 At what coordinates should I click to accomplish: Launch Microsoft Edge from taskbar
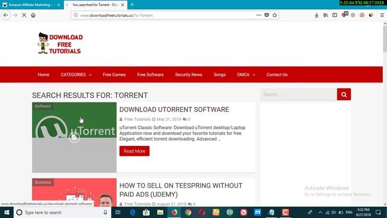tap(132, 213)
